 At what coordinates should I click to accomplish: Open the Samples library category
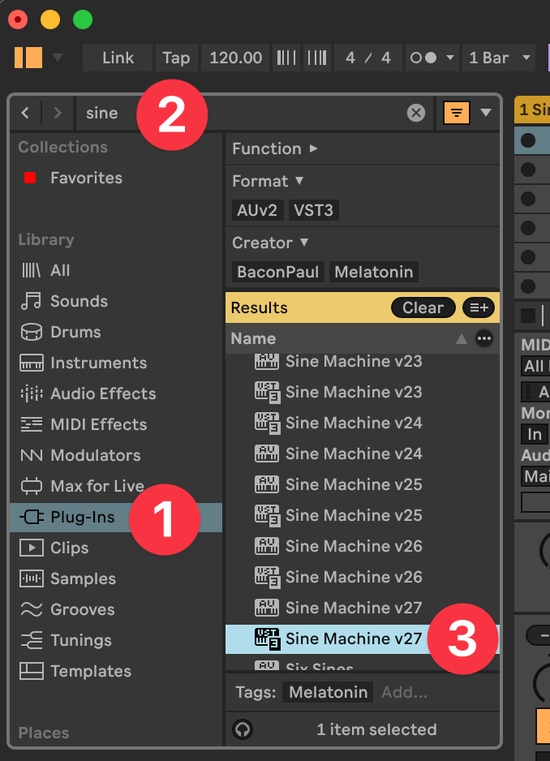[81, 578]
